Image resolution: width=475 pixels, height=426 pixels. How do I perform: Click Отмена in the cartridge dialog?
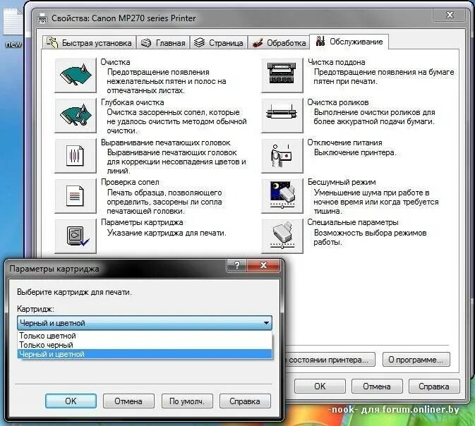coord(128,401)
